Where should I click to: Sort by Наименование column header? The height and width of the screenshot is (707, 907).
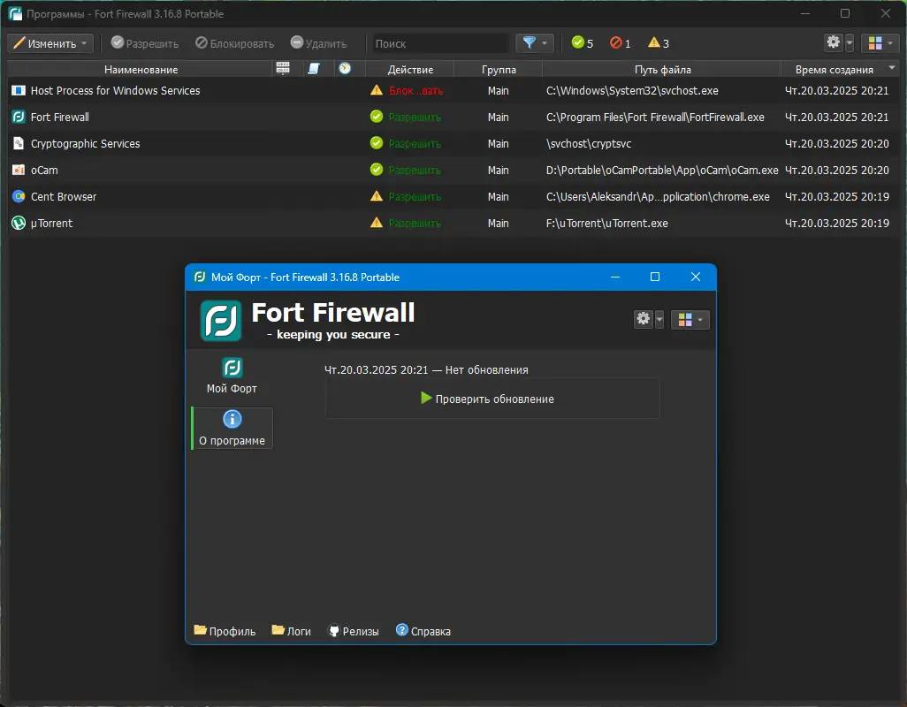141,69
